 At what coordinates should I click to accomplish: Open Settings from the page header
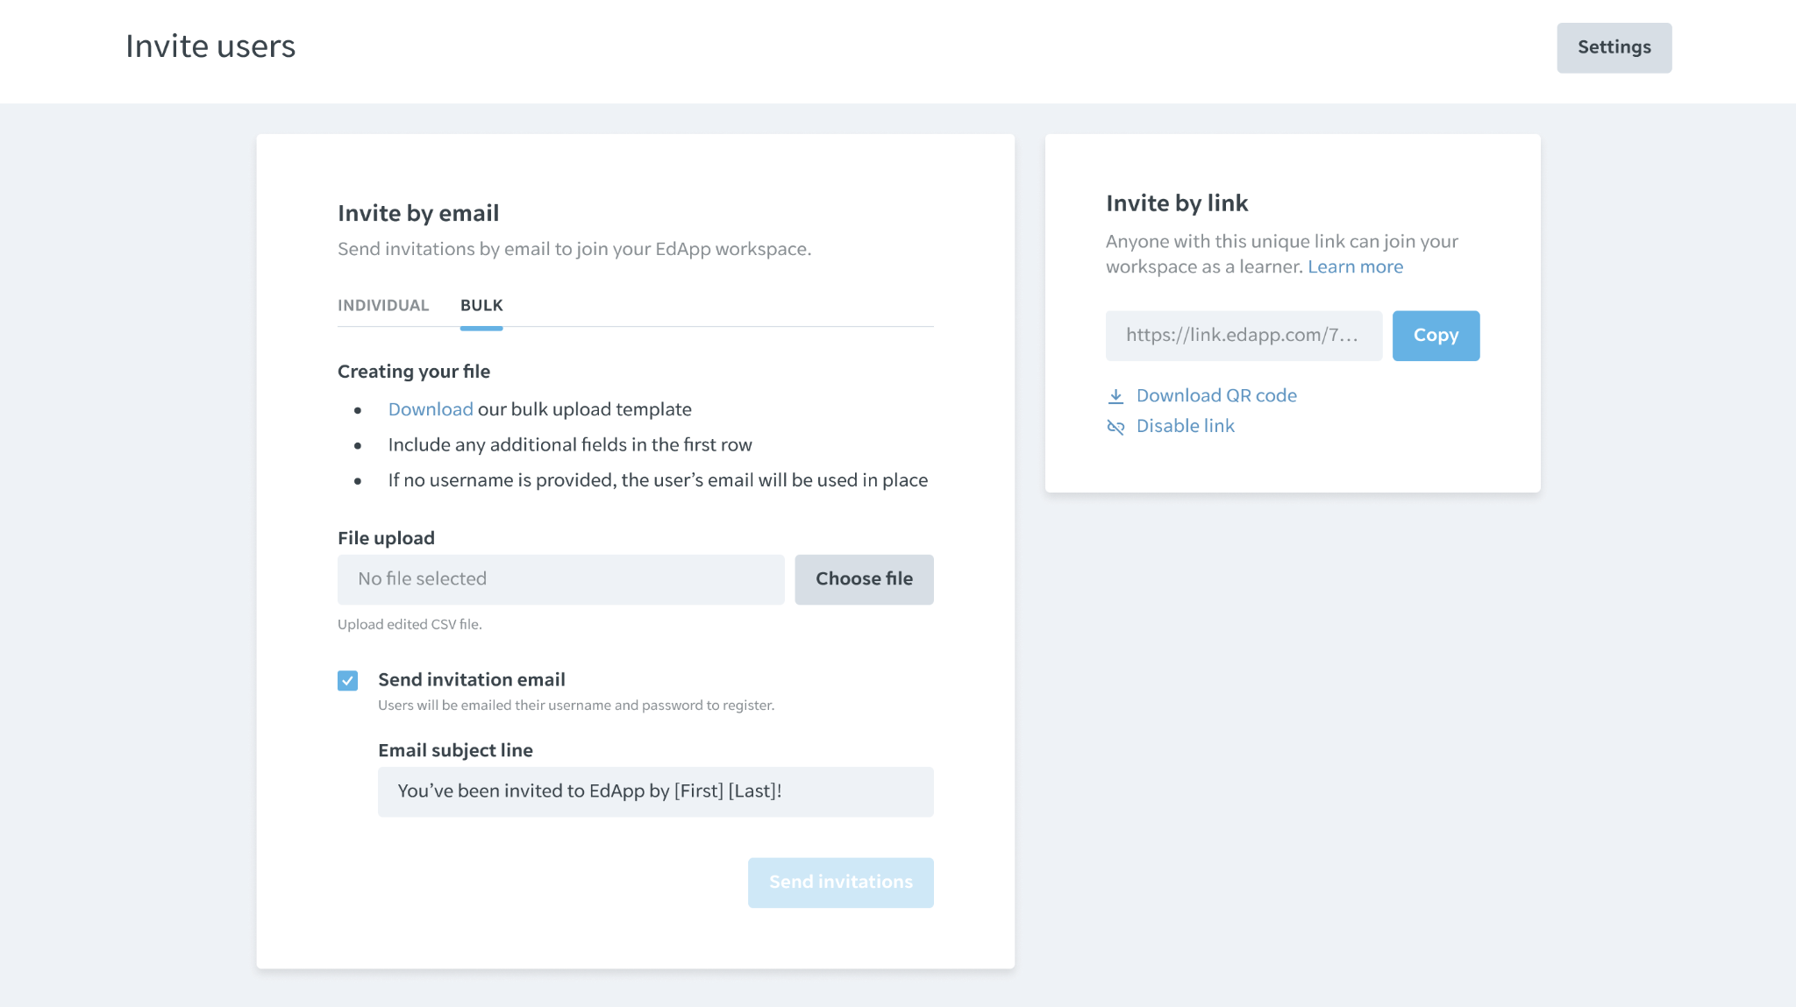(1614, 47)
